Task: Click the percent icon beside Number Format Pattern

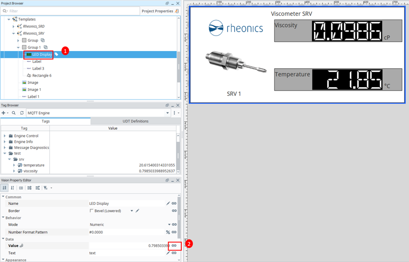Action: [x=168, y=232]
